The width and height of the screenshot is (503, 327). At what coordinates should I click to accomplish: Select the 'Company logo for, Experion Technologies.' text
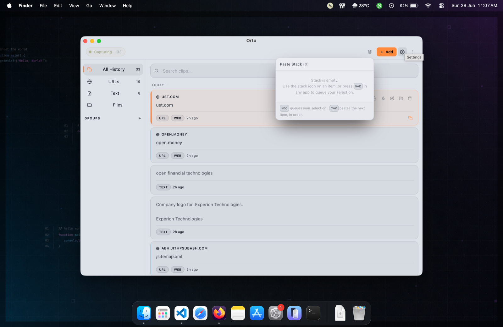tap(199, 204)
